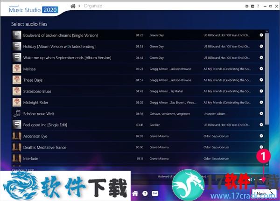Remove Schöne neue Welt from the list
Screen dimensions: 280x201
point(261,113)
